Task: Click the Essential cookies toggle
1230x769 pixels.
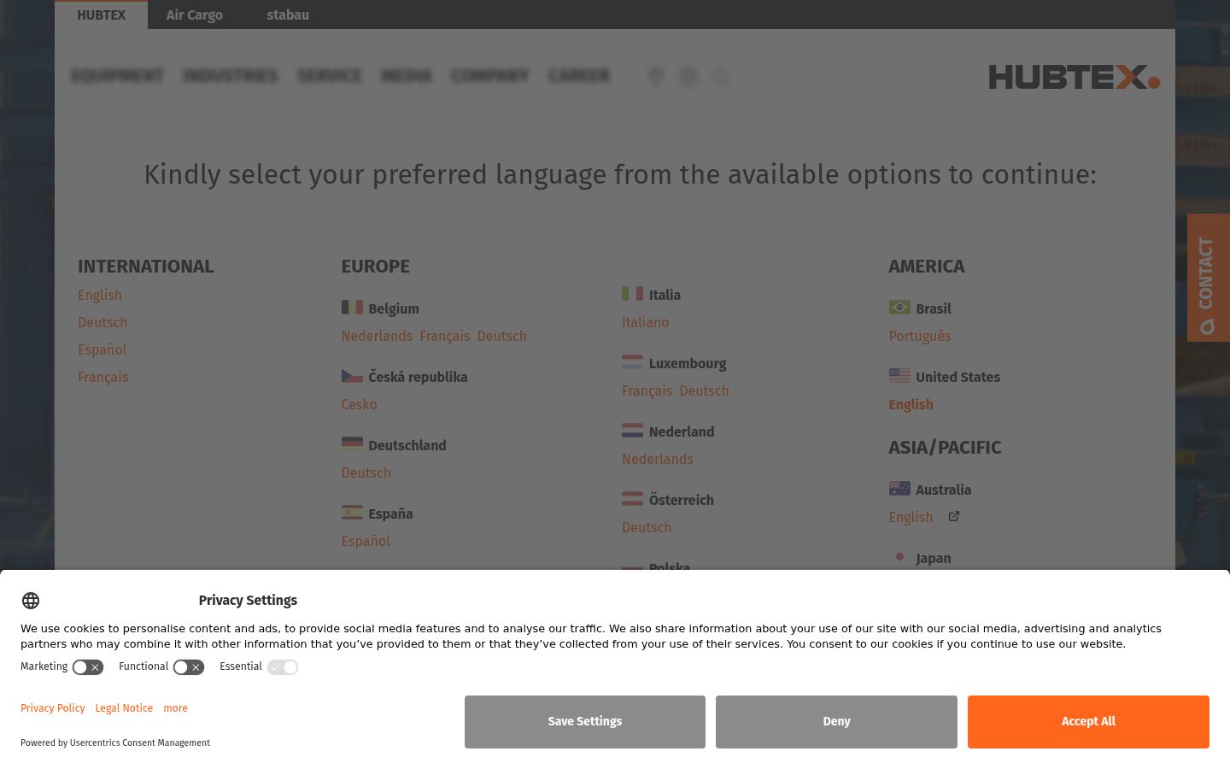Action: (283, 667)
